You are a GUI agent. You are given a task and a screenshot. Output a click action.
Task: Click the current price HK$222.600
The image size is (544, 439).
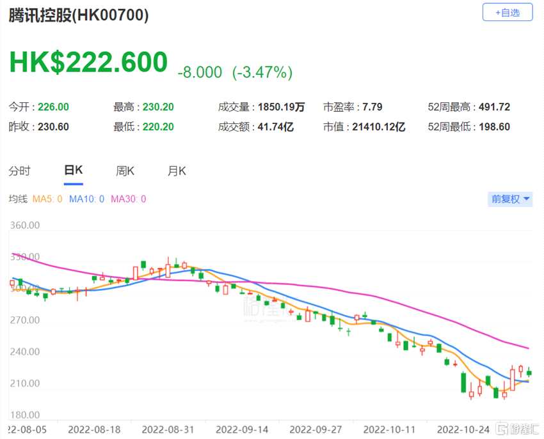click(x=88, y=62)
